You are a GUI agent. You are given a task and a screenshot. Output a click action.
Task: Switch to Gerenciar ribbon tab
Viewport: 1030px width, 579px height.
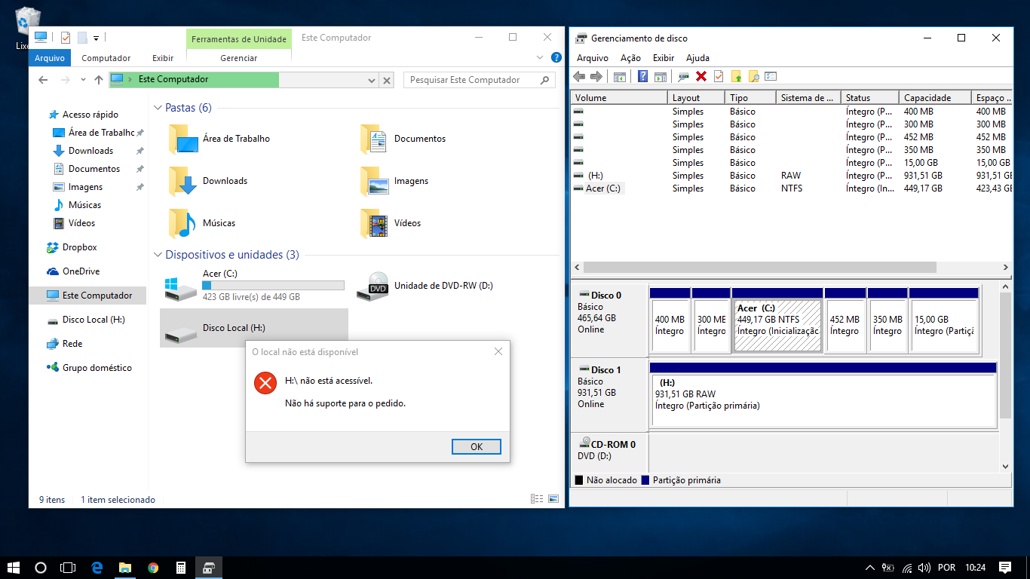239,58
